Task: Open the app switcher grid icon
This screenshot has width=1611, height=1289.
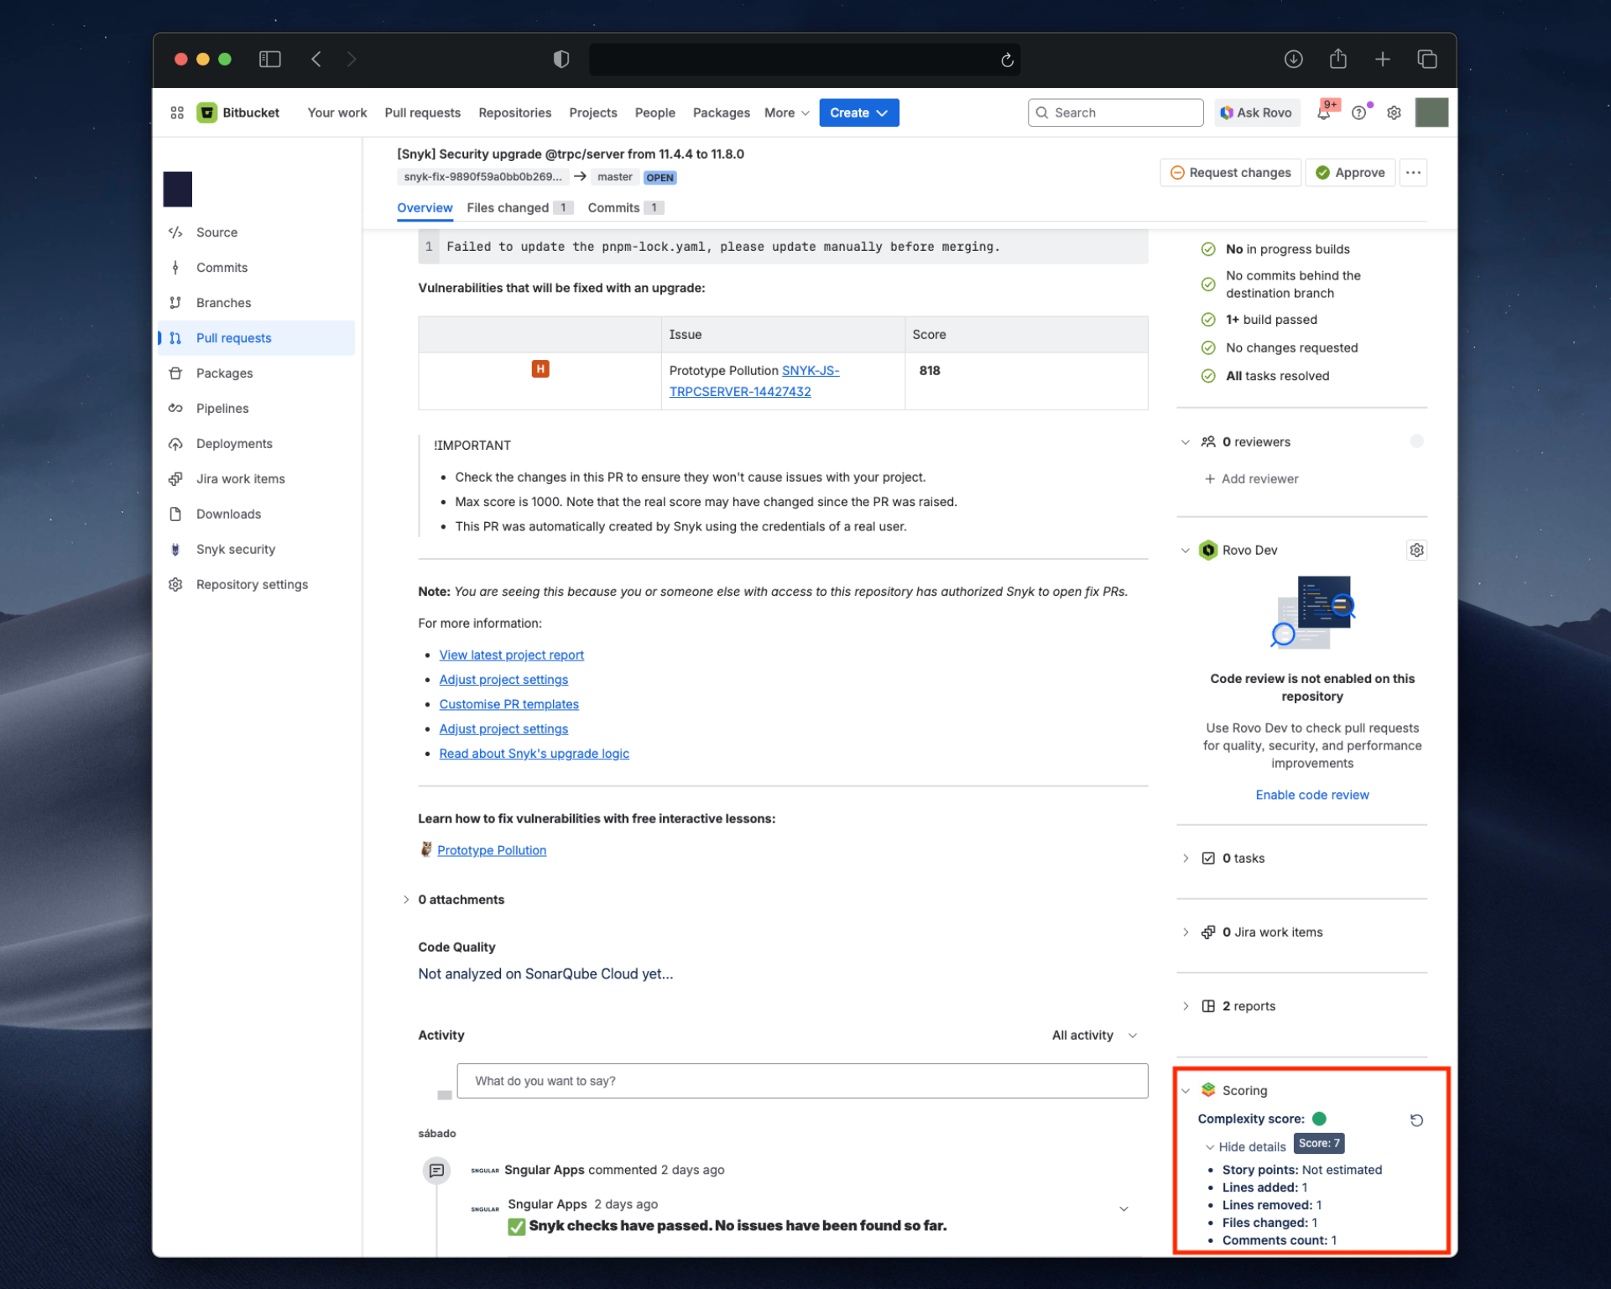Action: tap(177, 112)
